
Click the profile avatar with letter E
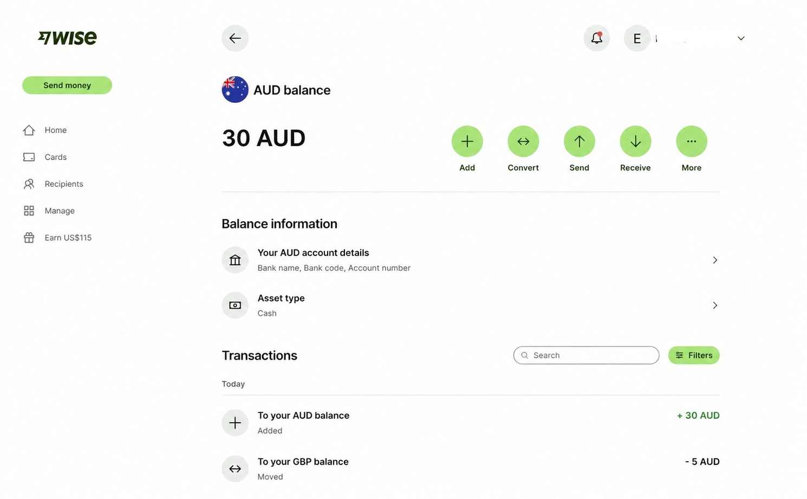click(x=637, y=38)
